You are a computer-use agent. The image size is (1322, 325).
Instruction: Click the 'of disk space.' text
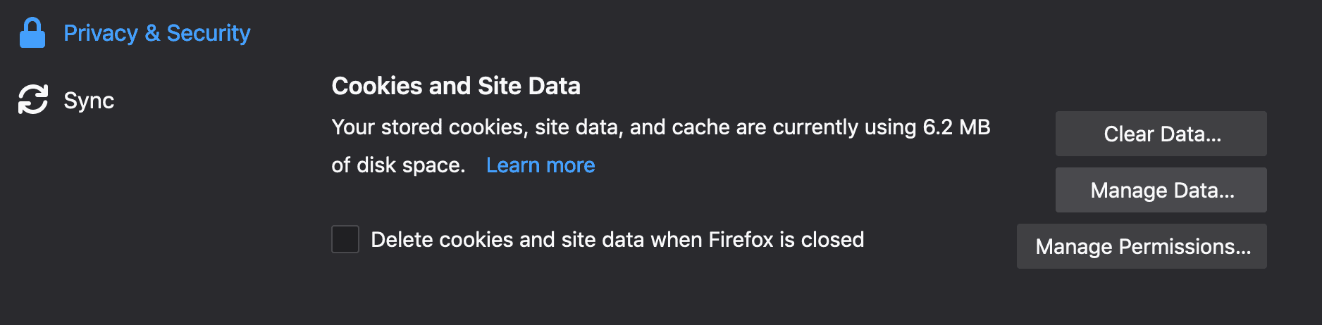pyautogui.click(x=398, y=165)
